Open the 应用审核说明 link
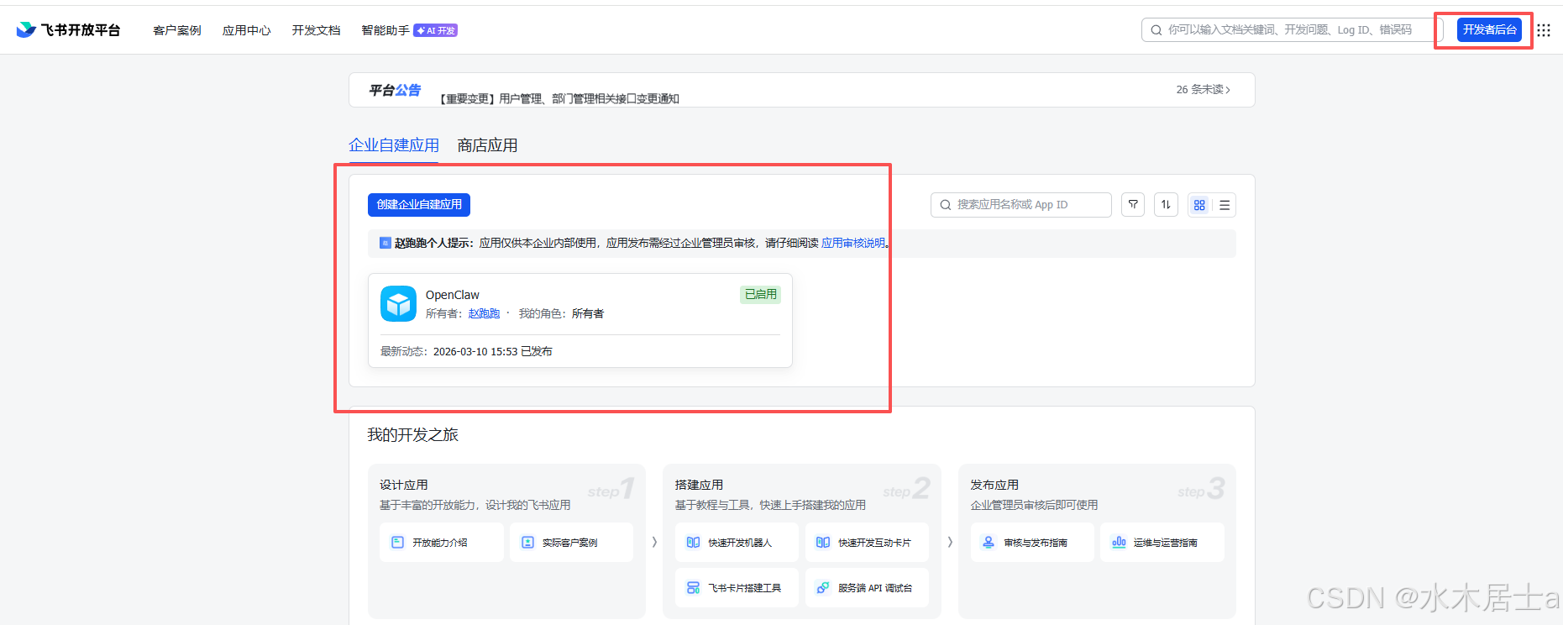This screenshot has width=1563, height=625. pyautogui.click(x=853, y=243)
